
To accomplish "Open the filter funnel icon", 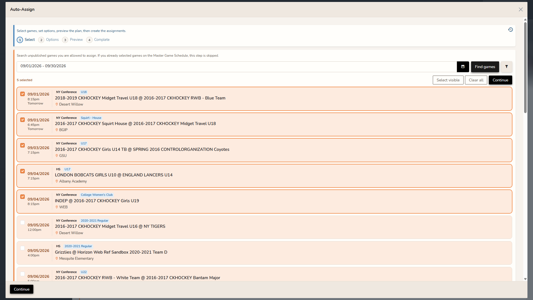I will 506,67.
